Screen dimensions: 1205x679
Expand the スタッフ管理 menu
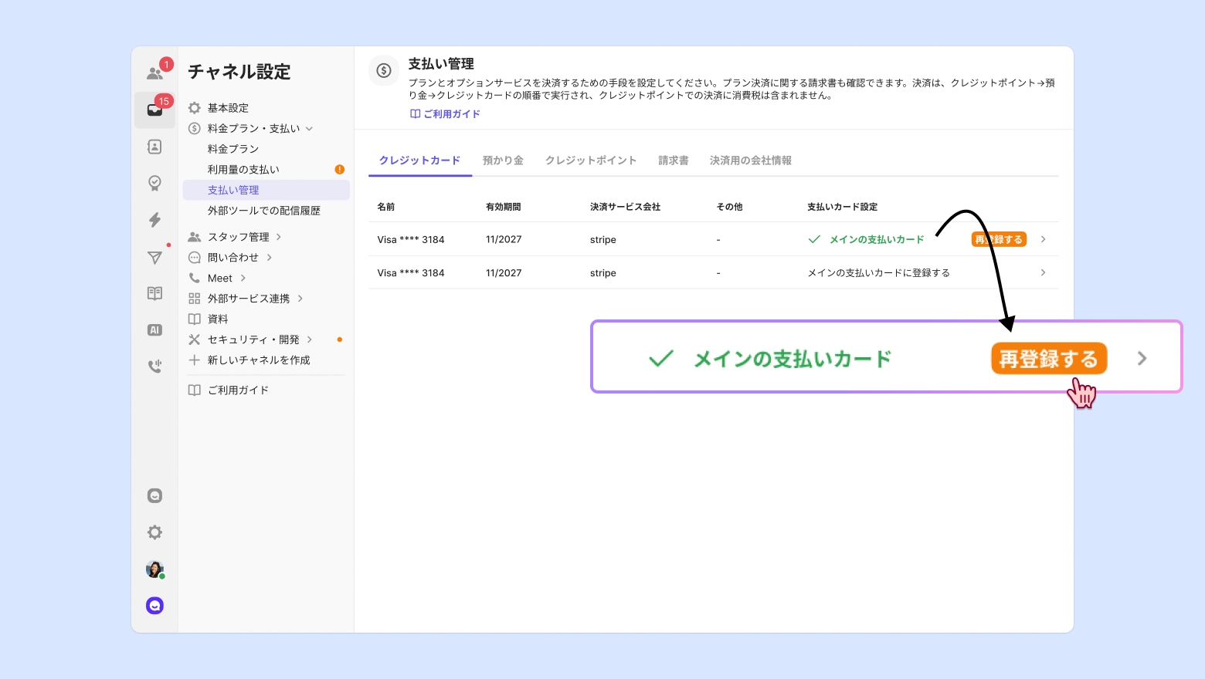click(239, 237)
